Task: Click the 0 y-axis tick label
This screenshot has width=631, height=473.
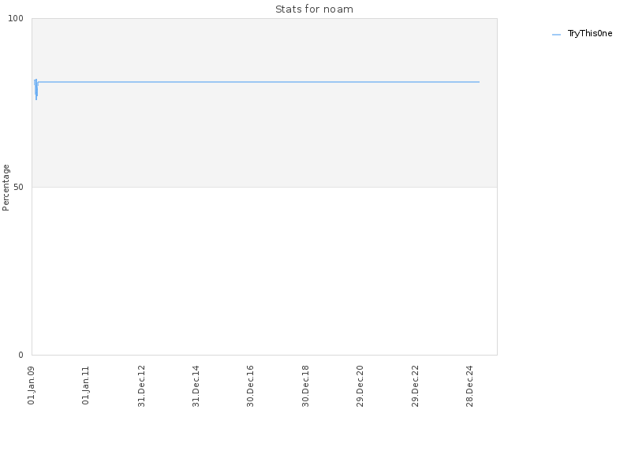Action: (x=21, y=356)
